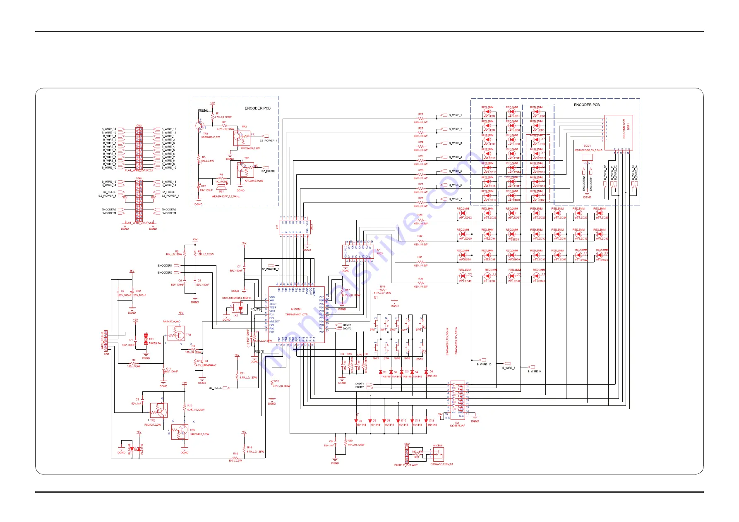739x522 pixels.
Task: Click the TR1 transistor label
Action: [205, 133]
